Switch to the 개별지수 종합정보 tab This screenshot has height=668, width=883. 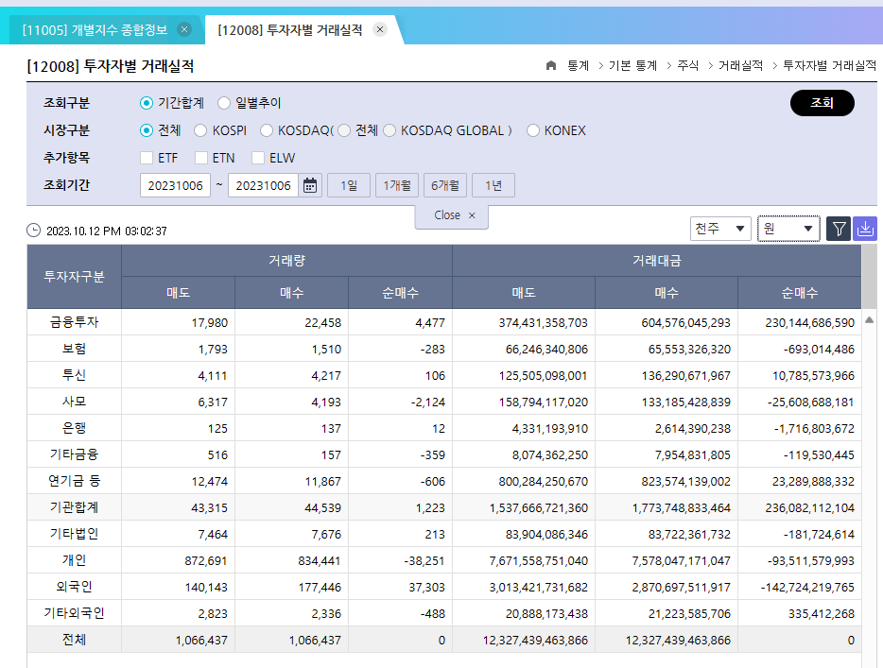[95, 30]
